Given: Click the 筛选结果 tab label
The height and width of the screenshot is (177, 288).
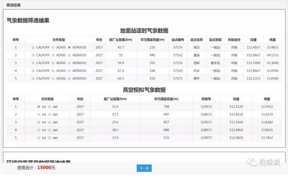Looking at the screenshot, I should pos(13,5).
